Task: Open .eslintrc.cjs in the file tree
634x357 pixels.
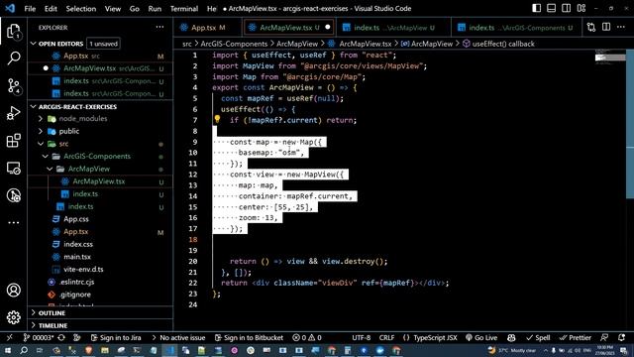Action: [x=77, y=282]
